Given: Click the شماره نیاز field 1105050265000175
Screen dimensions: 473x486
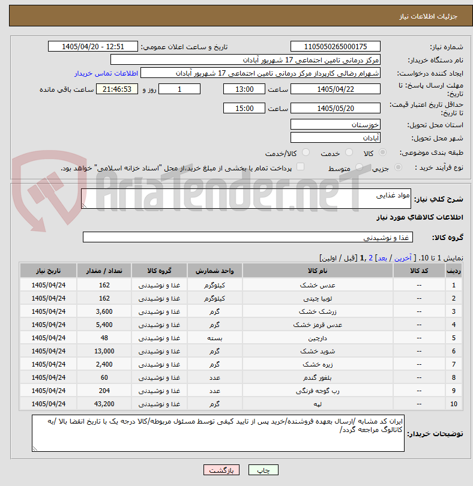Looking at the screenshot, I should 336,46.
